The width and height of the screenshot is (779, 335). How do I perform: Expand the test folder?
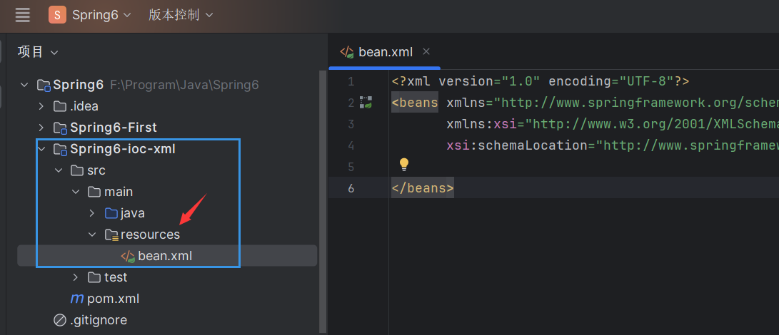pos(76,277)
